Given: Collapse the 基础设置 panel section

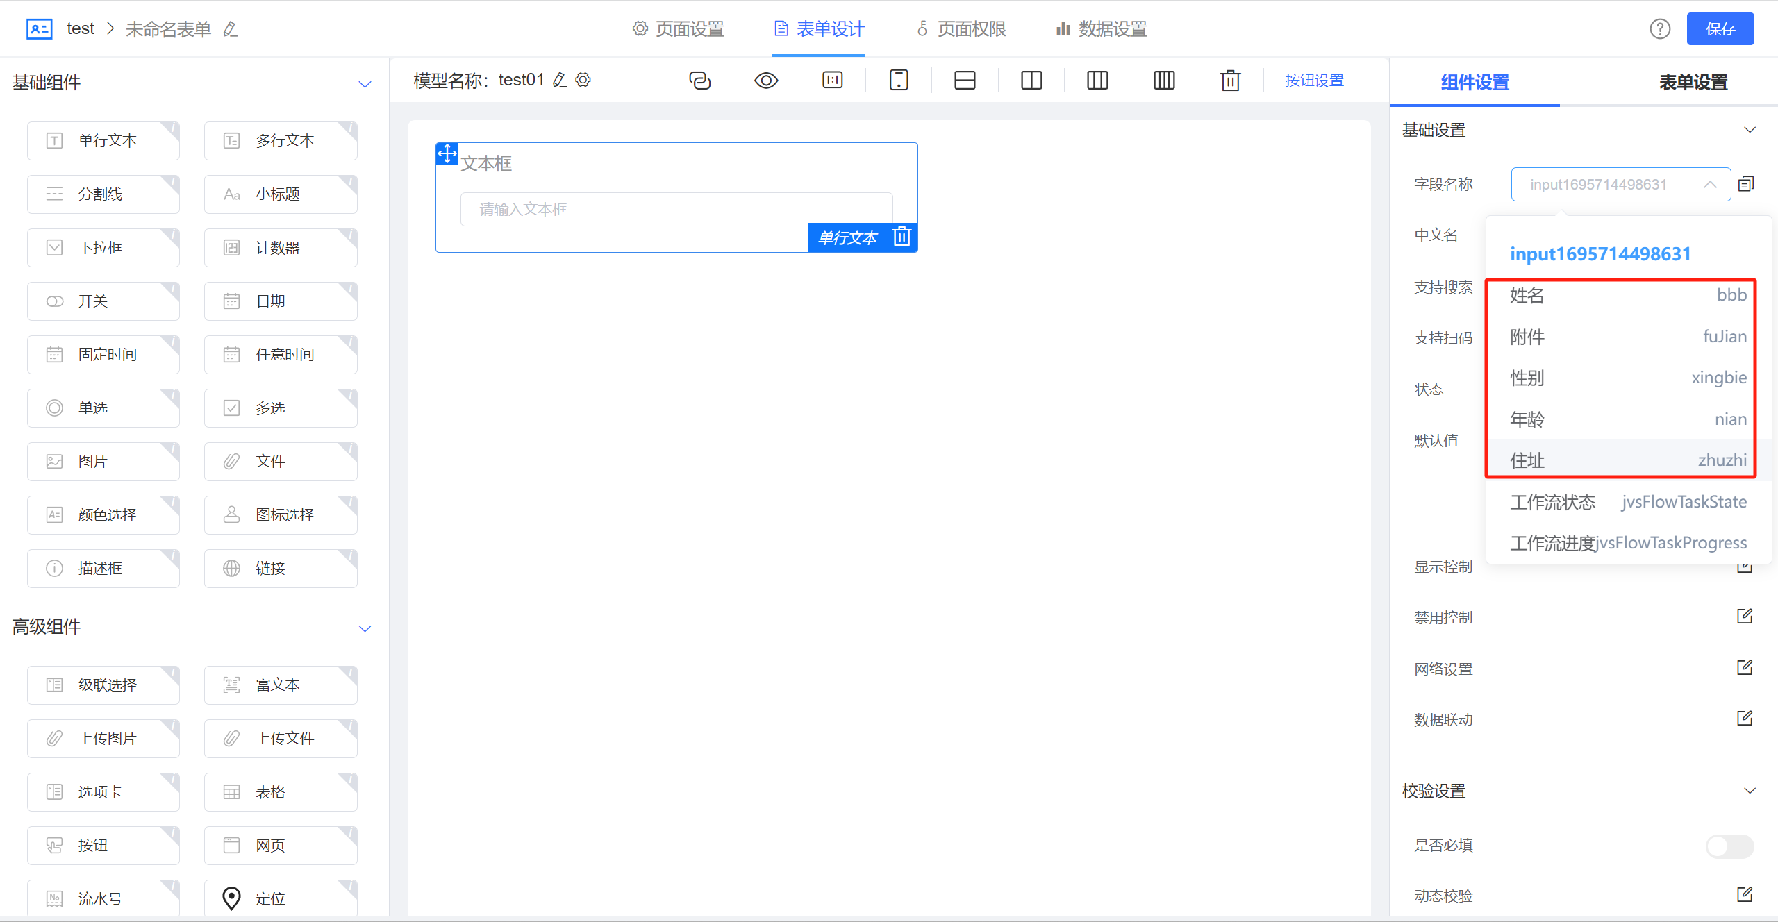Looking at the screenshot, I should point(1750,130).
